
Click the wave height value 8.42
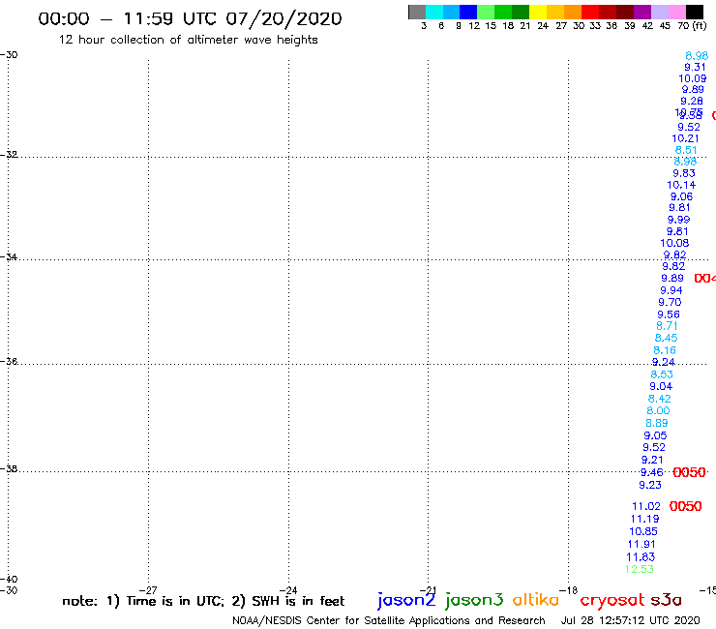(x=659, y=399)
